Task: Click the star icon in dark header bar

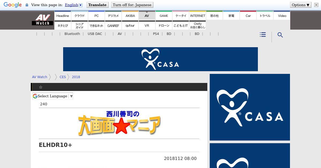Action: (x=41, y=87)
